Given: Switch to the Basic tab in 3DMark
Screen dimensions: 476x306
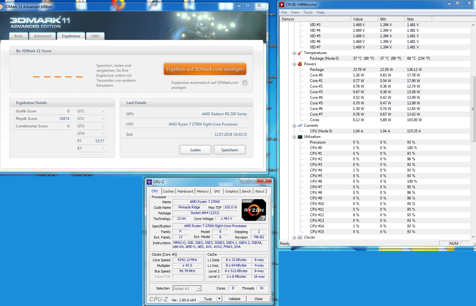Looking at the screenshot, I should click(x=19, y=36).
